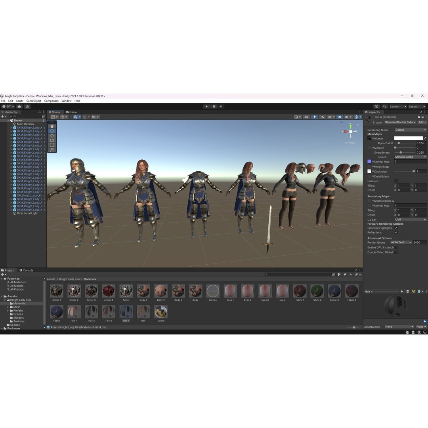Open Rendering Mode Cutout dropdown
Image resolution: width=428 pixels, height=428 pixels.
point(410,130)
